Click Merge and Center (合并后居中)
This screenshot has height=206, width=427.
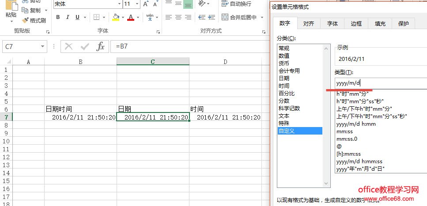point(239,17)
